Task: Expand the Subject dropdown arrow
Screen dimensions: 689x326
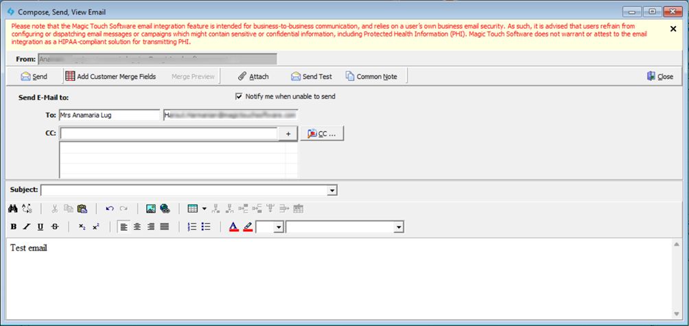Action: [333, 190]
